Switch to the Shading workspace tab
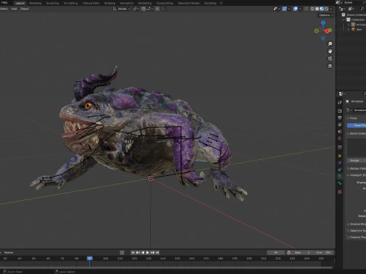 (x=110, y=3)
